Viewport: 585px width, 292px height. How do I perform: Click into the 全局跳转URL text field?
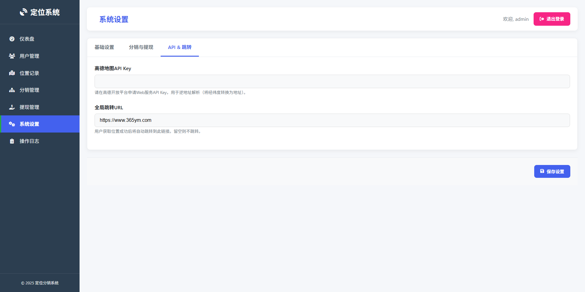pos(332,120)
